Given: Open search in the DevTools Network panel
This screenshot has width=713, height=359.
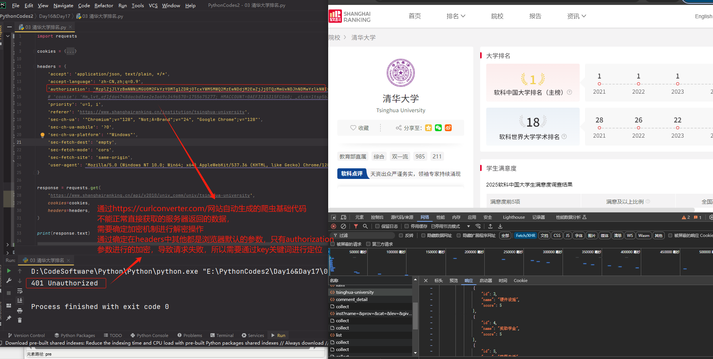Looking at the screenshot, I should click(x=365, y=226).
